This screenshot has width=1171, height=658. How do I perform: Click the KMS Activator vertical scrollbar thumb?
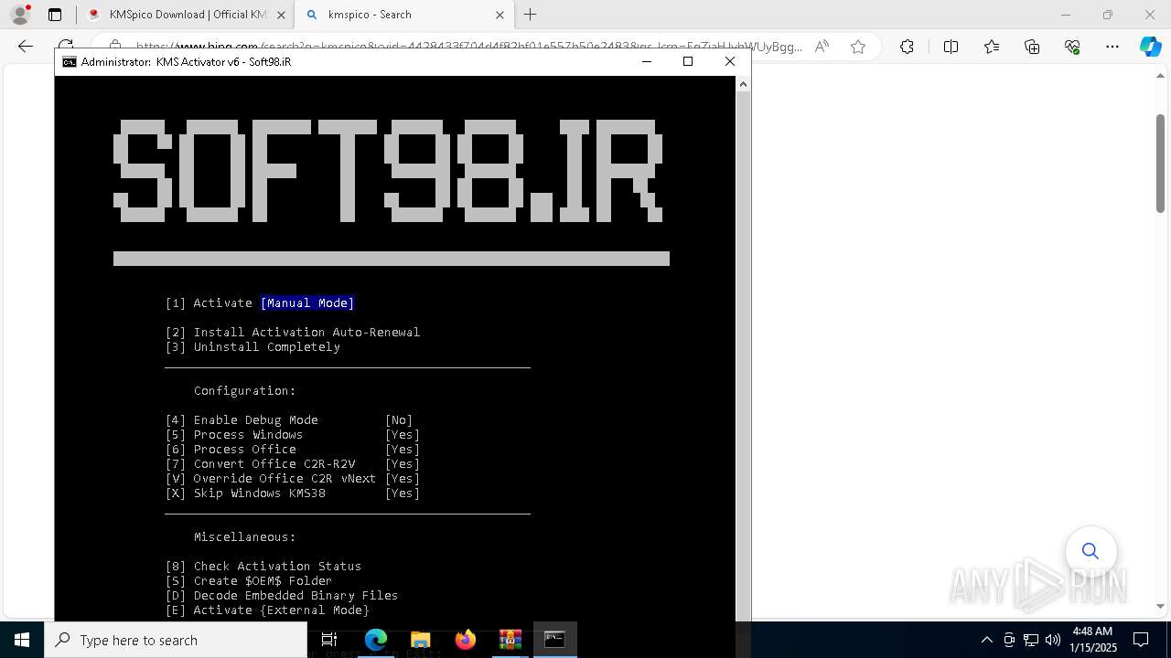(x=743, y=356)
